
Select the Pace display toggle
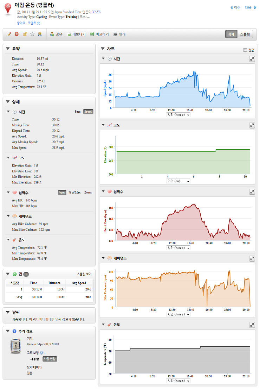click(x=78, y=112)
